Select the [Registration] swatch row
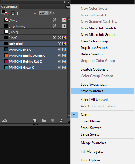 [x=34, y=26]
